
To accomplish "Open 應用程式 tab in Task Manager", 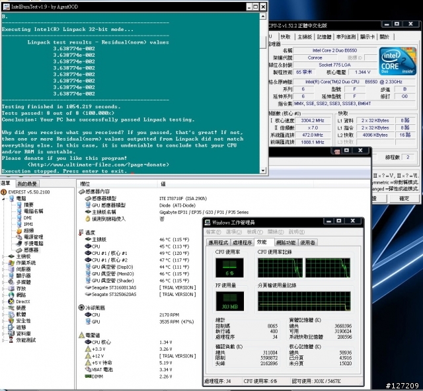I will [x=218, y=242].
